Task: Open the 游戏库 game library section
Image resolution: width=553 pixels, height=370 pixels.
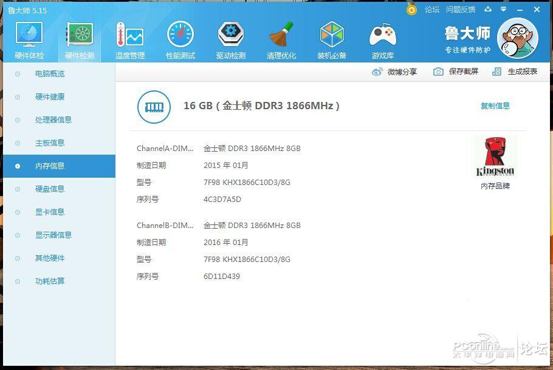Action: (x=383, y=40)
